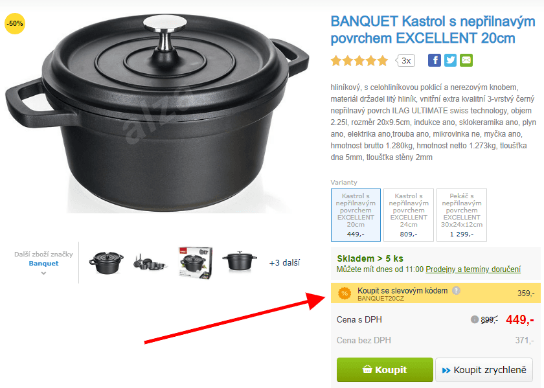The width and height of the screenshot is (544, 388).
Task: Open thumbnail of cookware set image
Action: [x=150, y=263]
